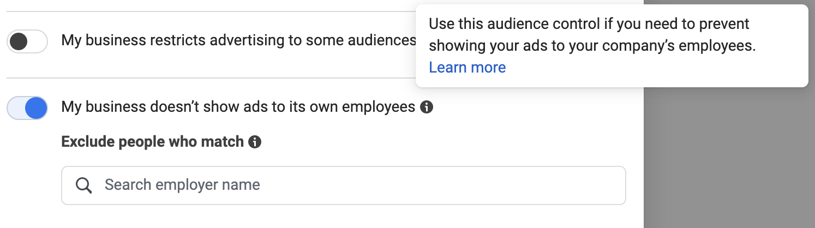Focus the Search employer name field

[x=344, y=185]
